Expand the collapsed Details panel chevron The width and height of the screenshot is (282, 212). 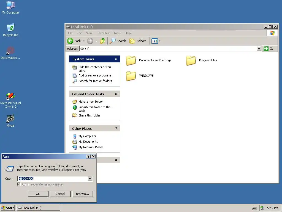coord(116,160)
